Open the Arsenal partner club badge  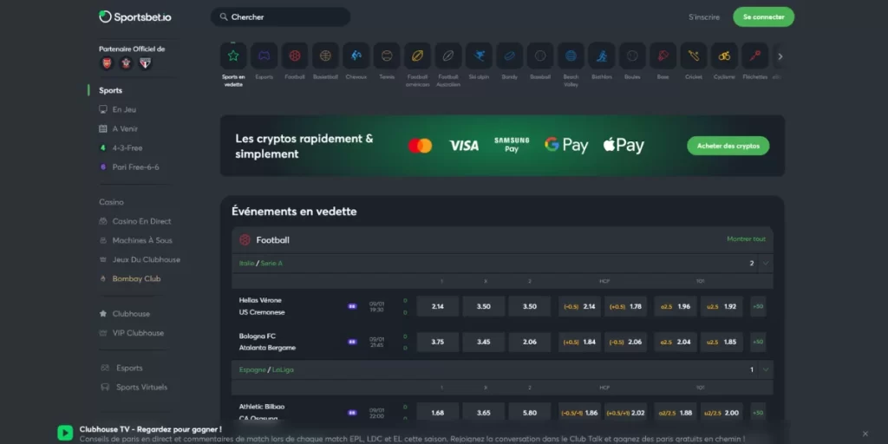107,63
